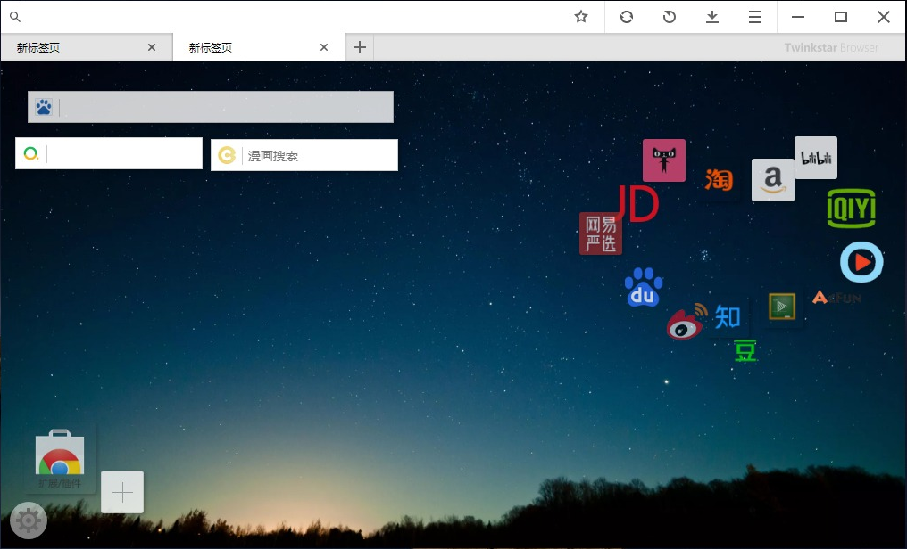Open the Amazon shortcut icon

pos(773,181)
